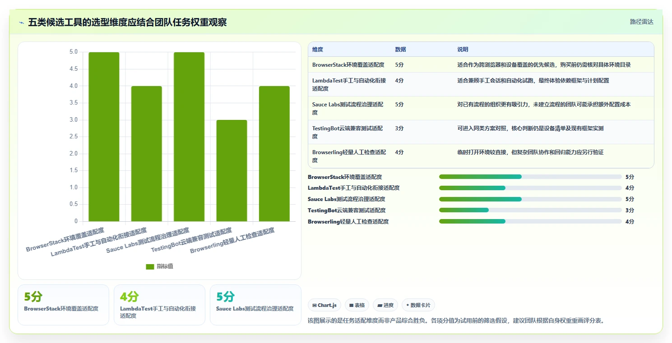
Task: Select the 进度 tag chip
Action: point(385,305)
